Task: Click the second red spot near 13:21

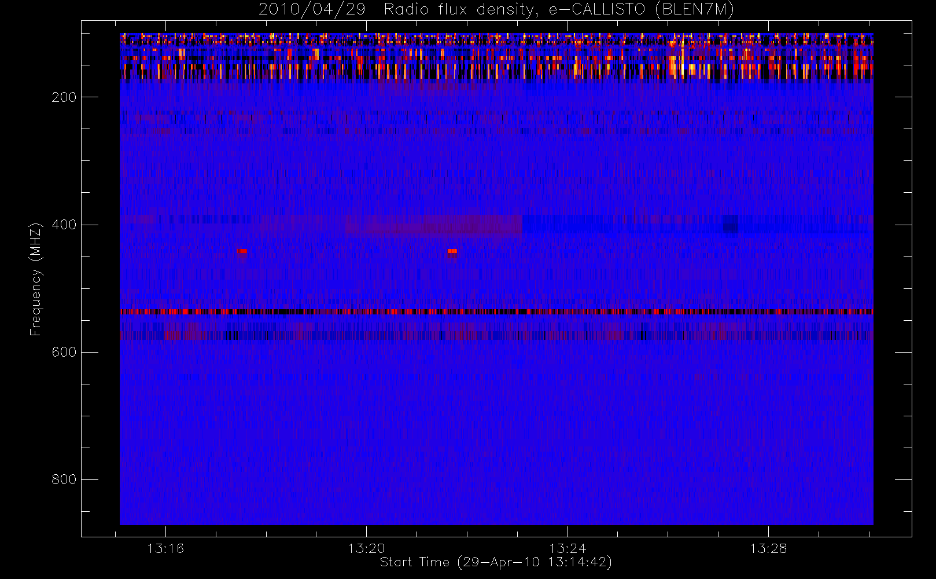Action: (452, 251)
